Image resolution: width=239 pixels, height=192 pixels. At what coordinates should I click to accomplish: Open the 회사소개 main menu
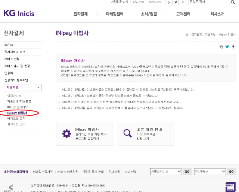[x=217, y=14]
